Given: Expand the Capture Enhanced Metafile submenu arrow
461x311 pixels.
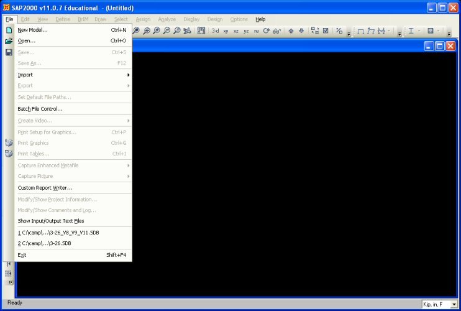Looking at the screenshot, I should [x=129, y=165].
